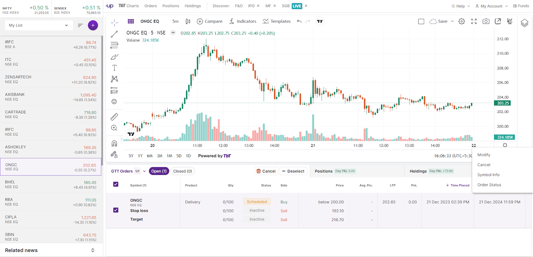Select the ruler measure tool
Image resolution: width=533 pixels, height=257 pixels.
tap(114, 117)
